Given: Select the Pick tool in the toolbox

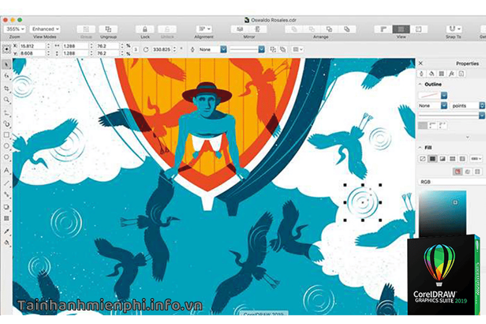Looking at the screenshot, I should 7,65.
